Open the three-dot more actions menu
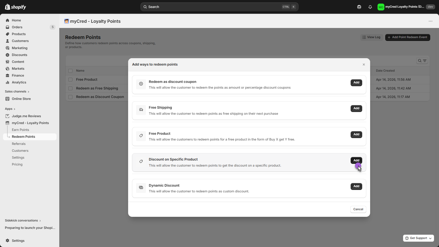439x247 pixels. (430, 21)
